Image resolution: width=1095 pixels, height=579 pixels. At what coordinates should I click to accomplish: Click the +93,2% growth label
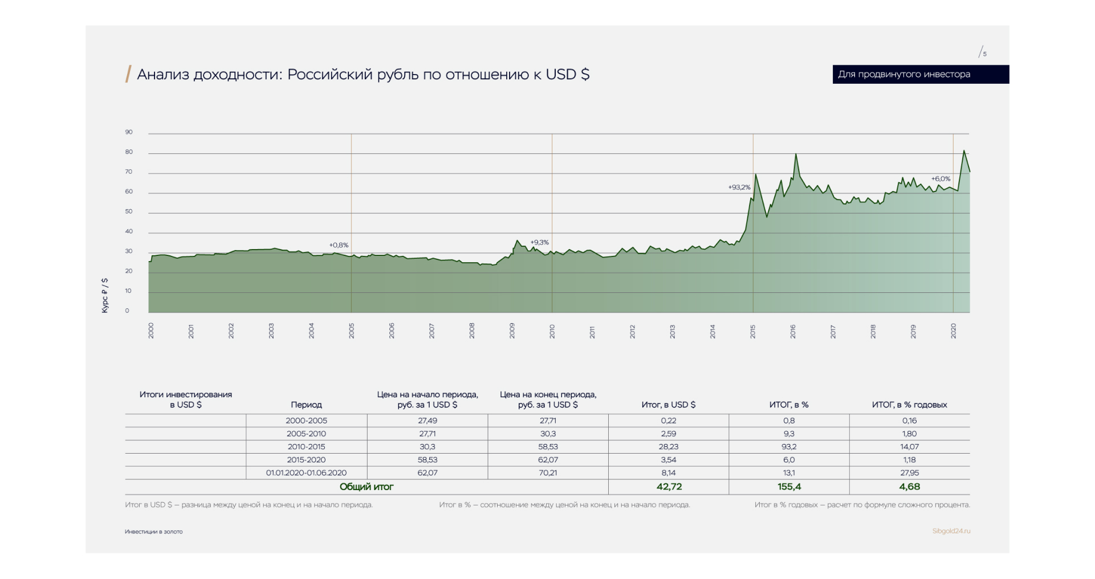[x=739, y=187]
